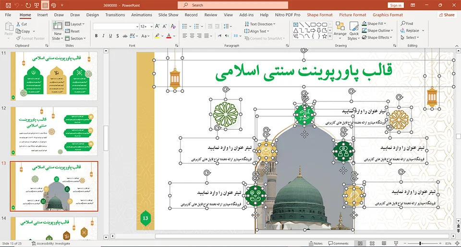
Task: Expand the Text Direction menu
Action: pos(260,24)
